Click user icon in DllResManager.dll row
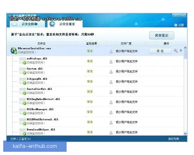The height and width of the screenshot is (155, 194). pyautogui.click(x=111, y=112)
